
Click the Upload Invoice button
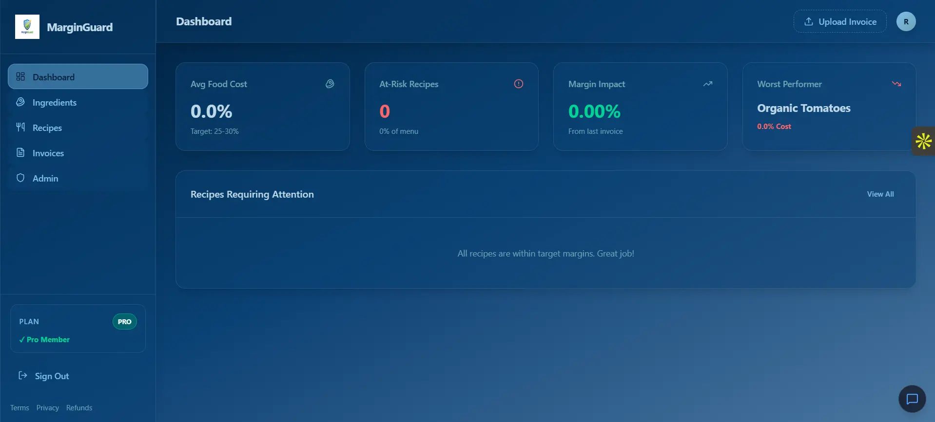(x=840, y=21)
